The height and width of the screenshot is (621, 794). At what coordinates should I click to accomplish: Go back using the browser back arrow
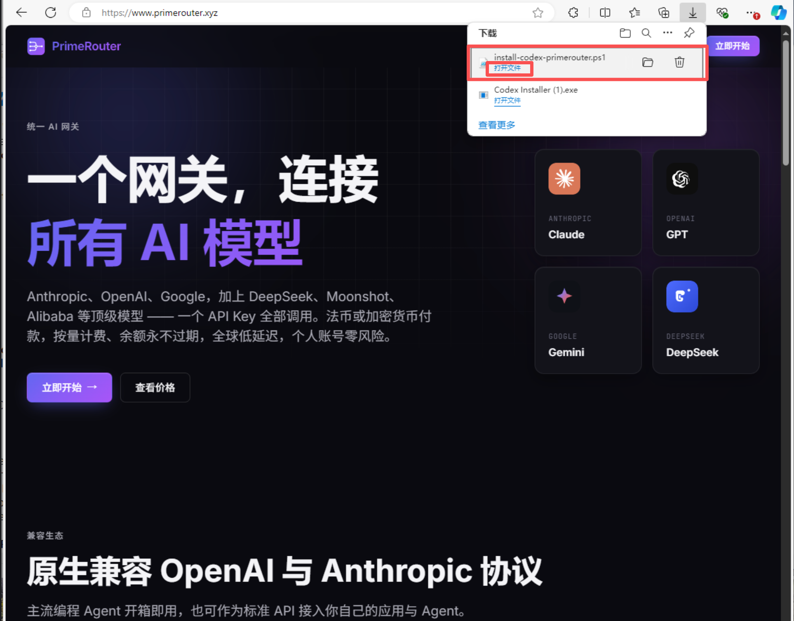pyautogui.click(x=21, y=13)
